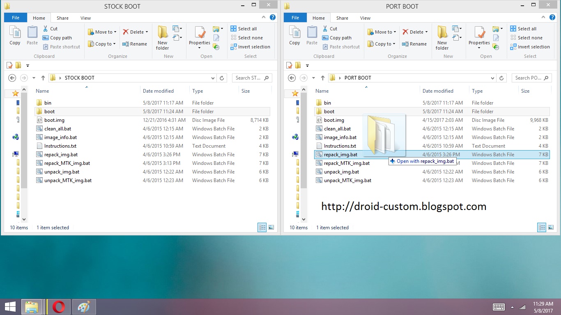Open address bar history dropdown in STOCK BOOT
Screen dimensions: 561x315
pos(213,78)
